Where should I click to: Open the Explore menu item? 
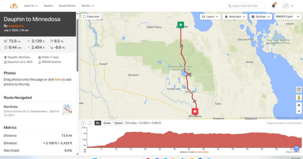(48, 6)
